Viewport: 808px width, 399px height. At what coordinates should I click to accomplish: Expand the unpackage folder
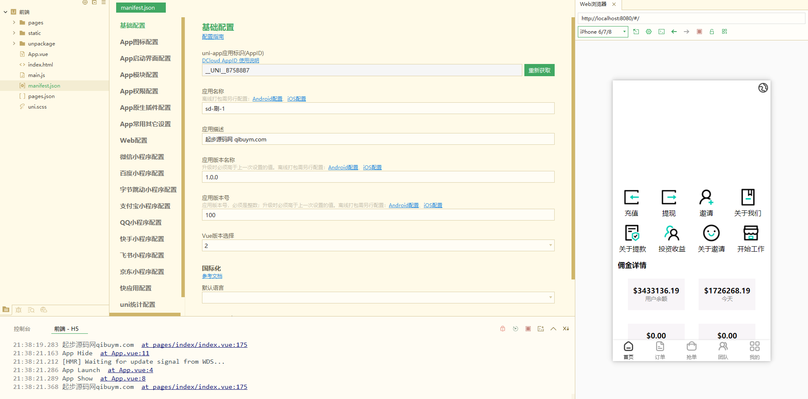pyautogui.click(x=14, y=43)
